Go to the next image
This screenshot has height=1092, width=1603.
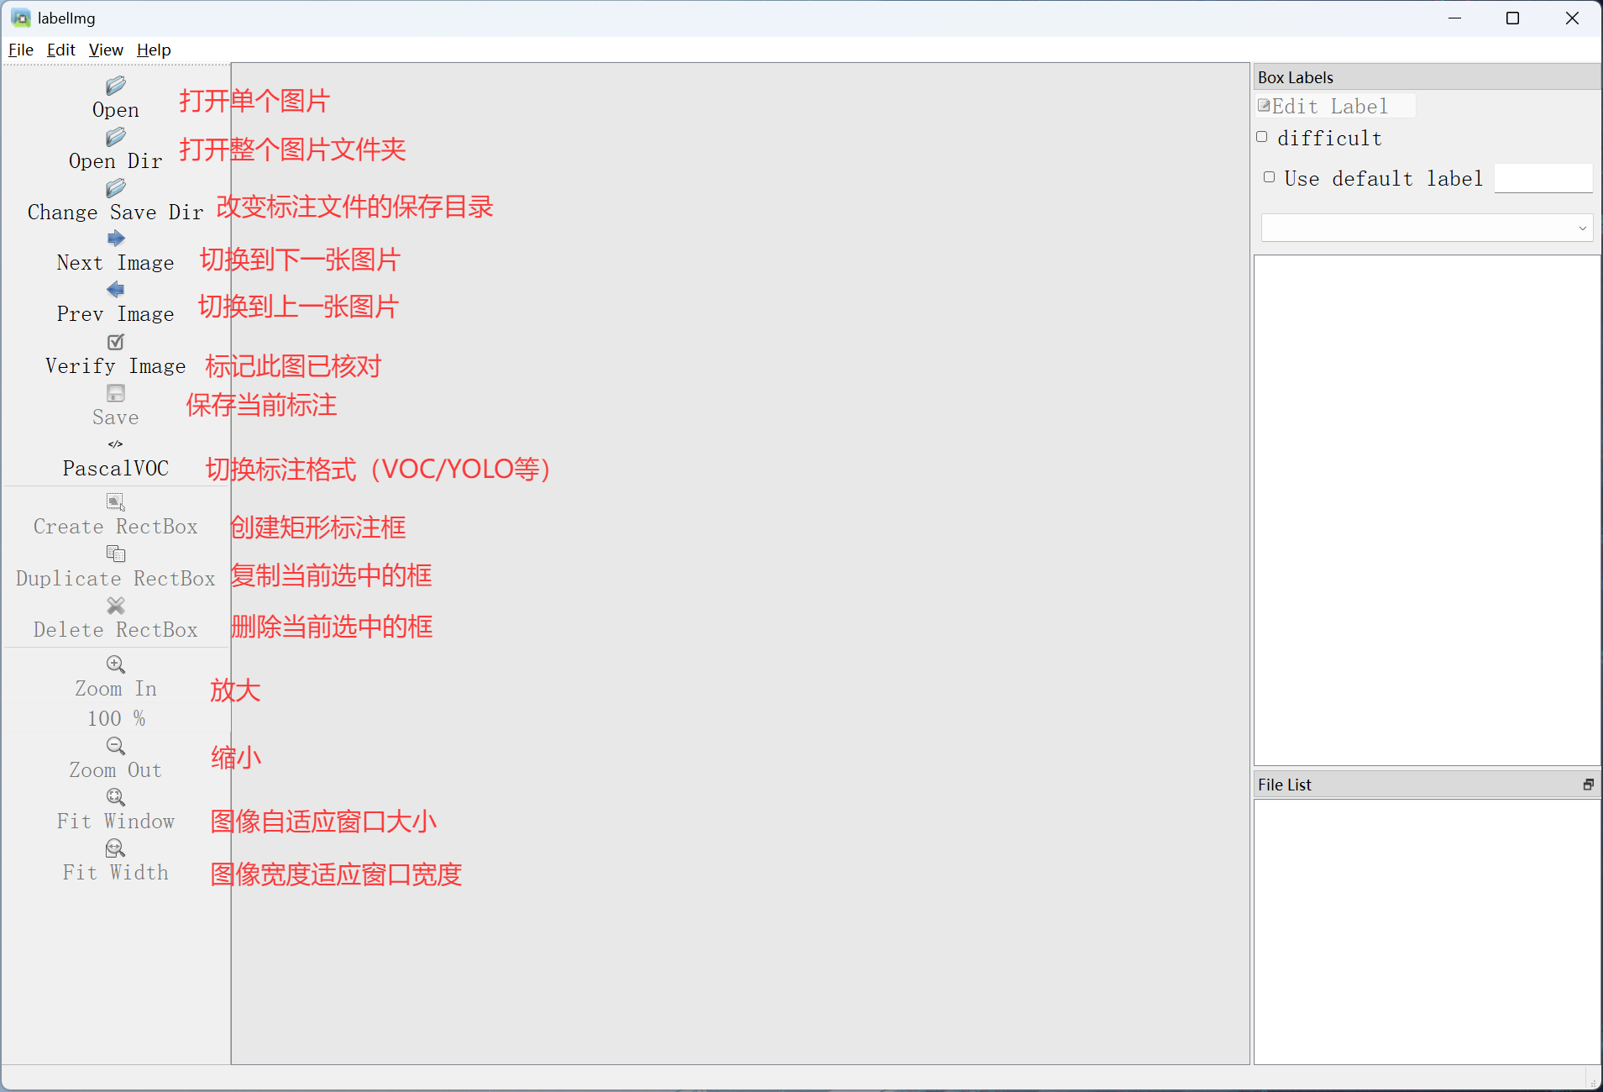click(115, 252)
